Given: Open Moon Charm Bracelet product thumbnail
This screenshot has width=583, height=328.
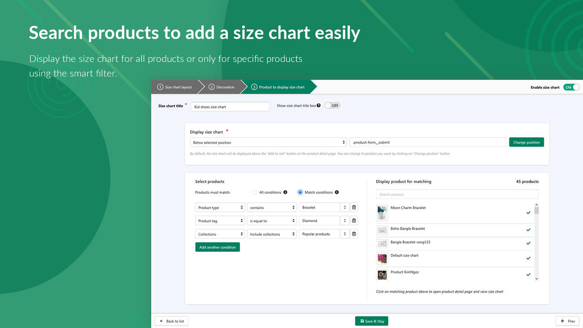Looking at the screenshot, I should (382, 213).
